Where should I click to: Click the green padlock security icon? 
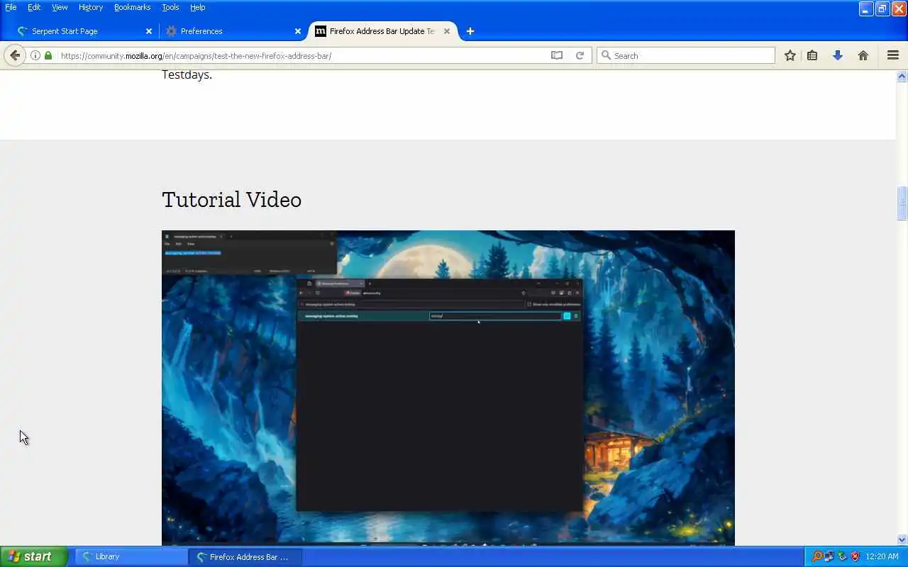pos(48,55)
